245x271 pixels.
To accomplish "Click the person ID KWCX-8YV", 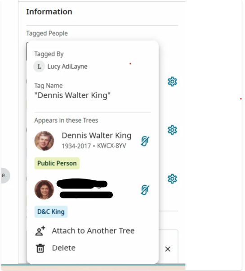I will (111, 146).
